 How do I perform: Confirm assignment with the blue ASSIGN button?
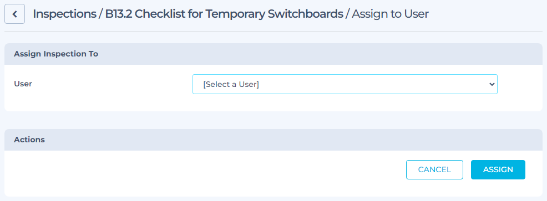point(498,169)
